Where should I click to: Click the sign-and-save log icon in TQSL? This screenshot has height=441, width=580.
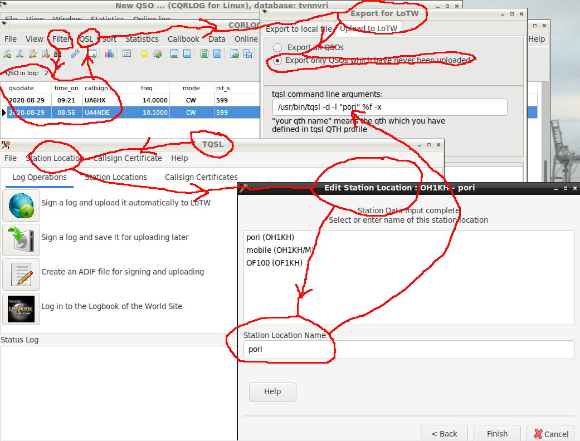[21, 240]
